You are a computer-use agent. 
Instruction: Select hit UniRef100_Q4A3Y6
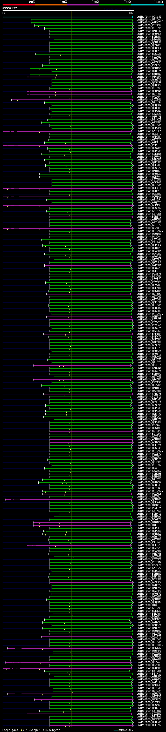pos(149,79)
